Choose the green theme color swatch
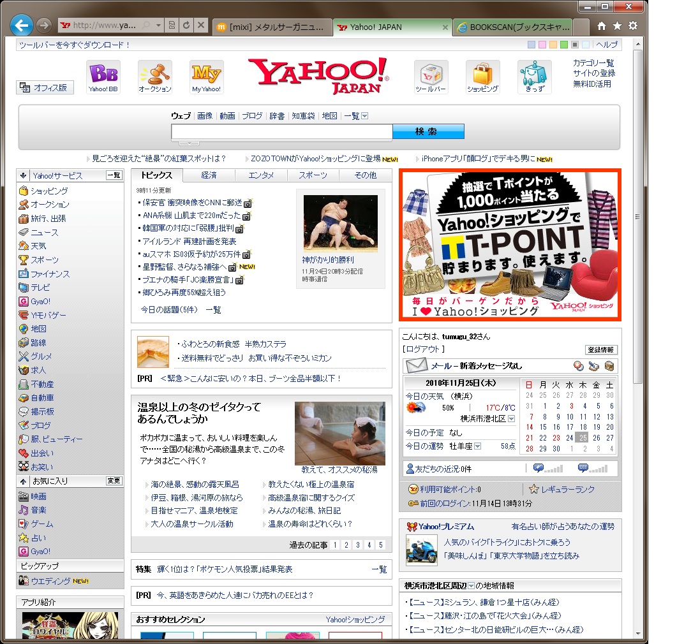684x644 pixels. 564,45
